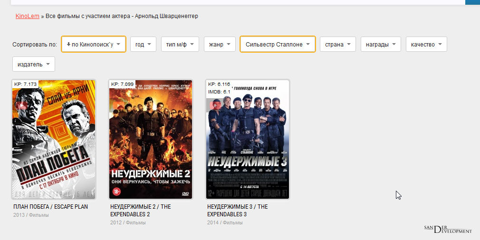
Task: Open the 'План побега' movie poster
Action: pos(54,139)
